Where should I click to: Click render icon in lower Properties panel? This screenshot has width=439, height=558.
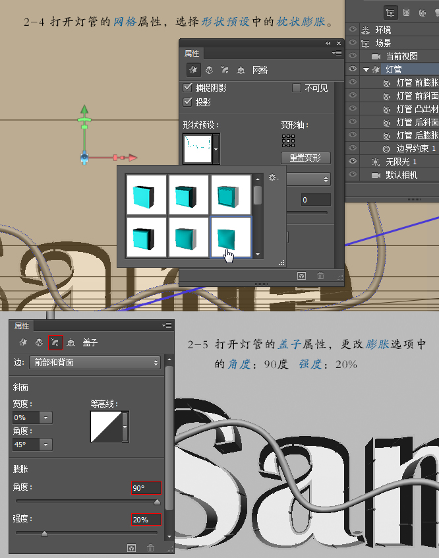(131, 548)
